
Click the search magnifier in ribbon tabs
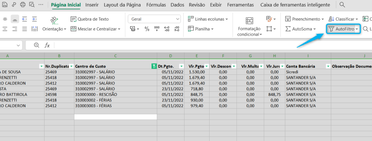pos(342,4)
